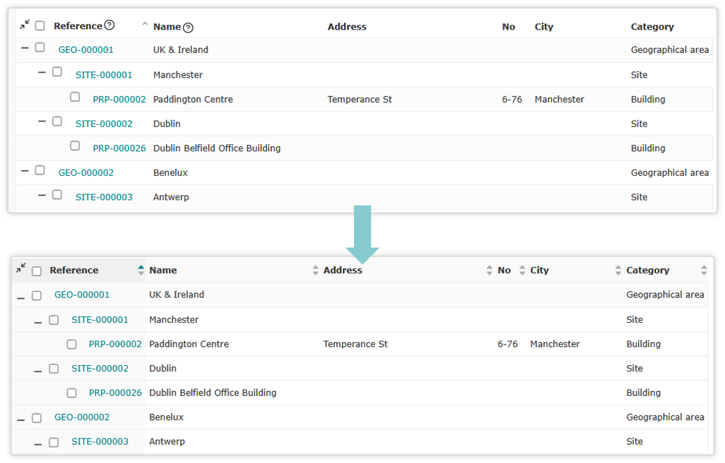
Task: Open GEO-000002 link in bottom table
Action: click(x=82, y=417)
